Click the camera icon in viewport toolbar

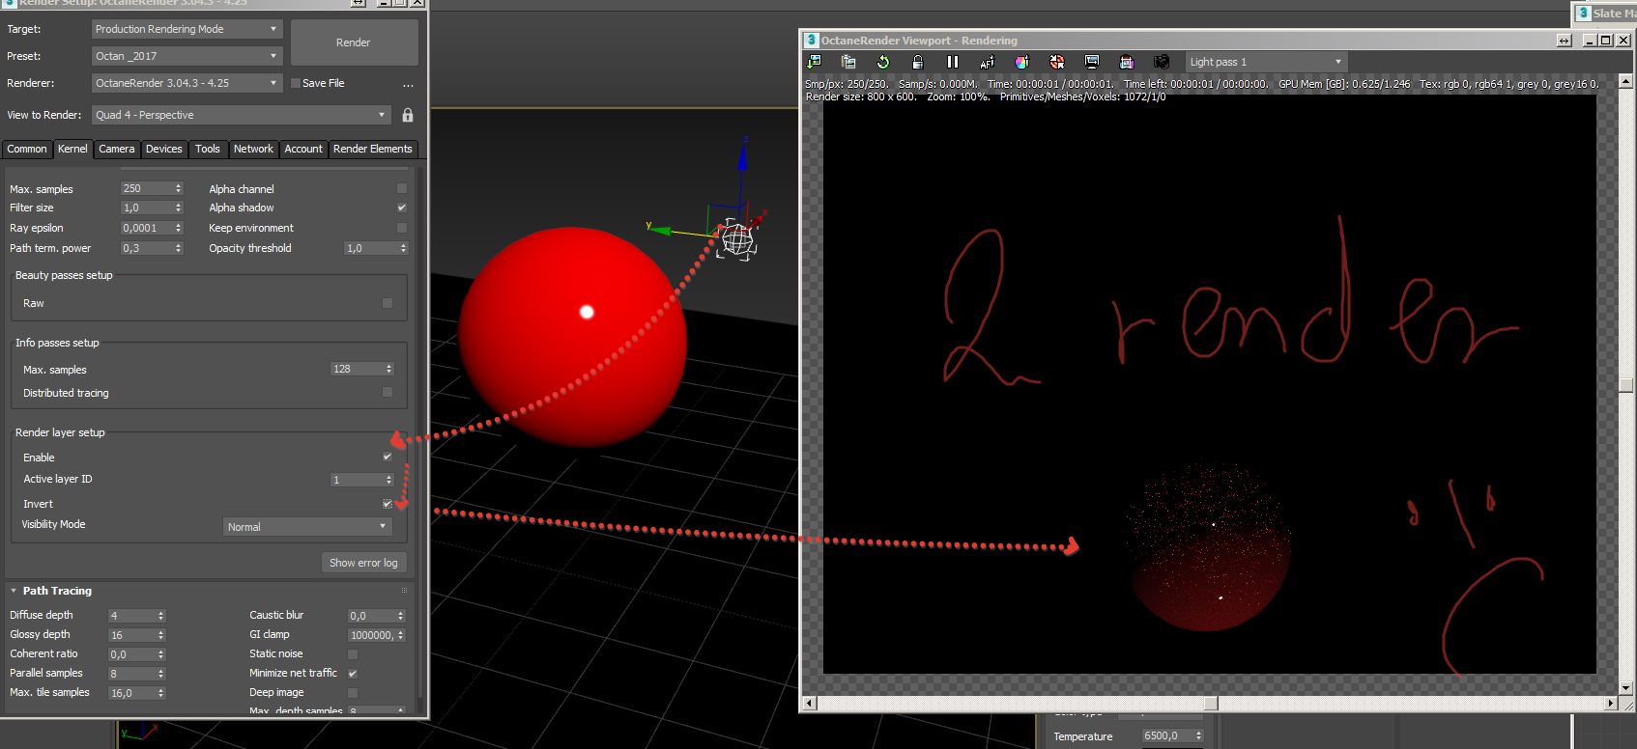pos(1162,62)
